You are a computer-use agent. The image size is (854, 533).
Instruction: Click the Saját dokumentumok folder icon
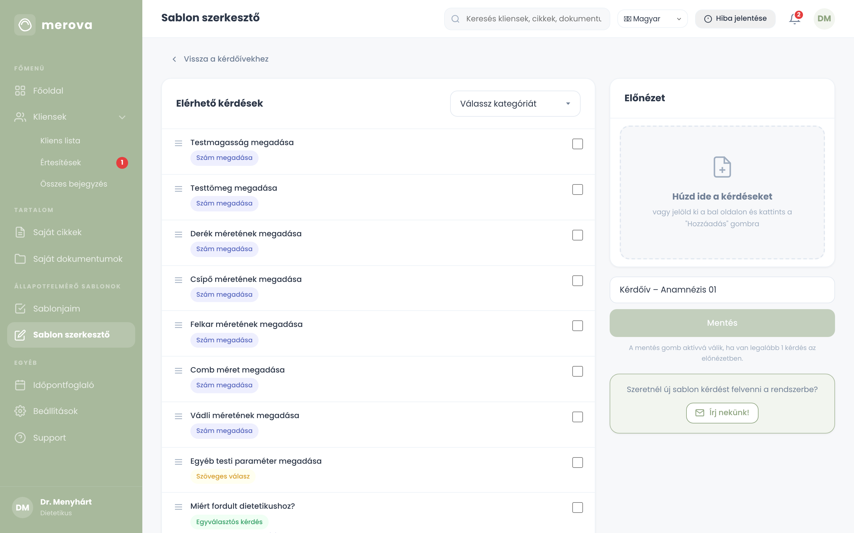pos(20,259)
